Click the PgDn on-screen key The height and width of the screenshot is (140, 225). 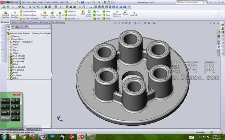[15, 107]
